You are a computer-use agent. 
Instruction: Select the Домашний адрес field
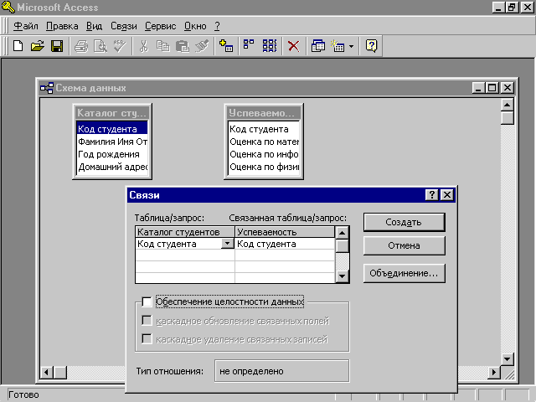(111, 167)
